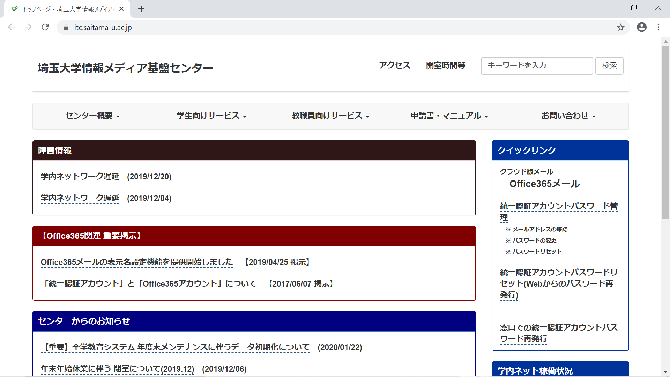Click the クラウド版メール label
The height and width of the screenshot is (377, 670).
click(526, 172)
